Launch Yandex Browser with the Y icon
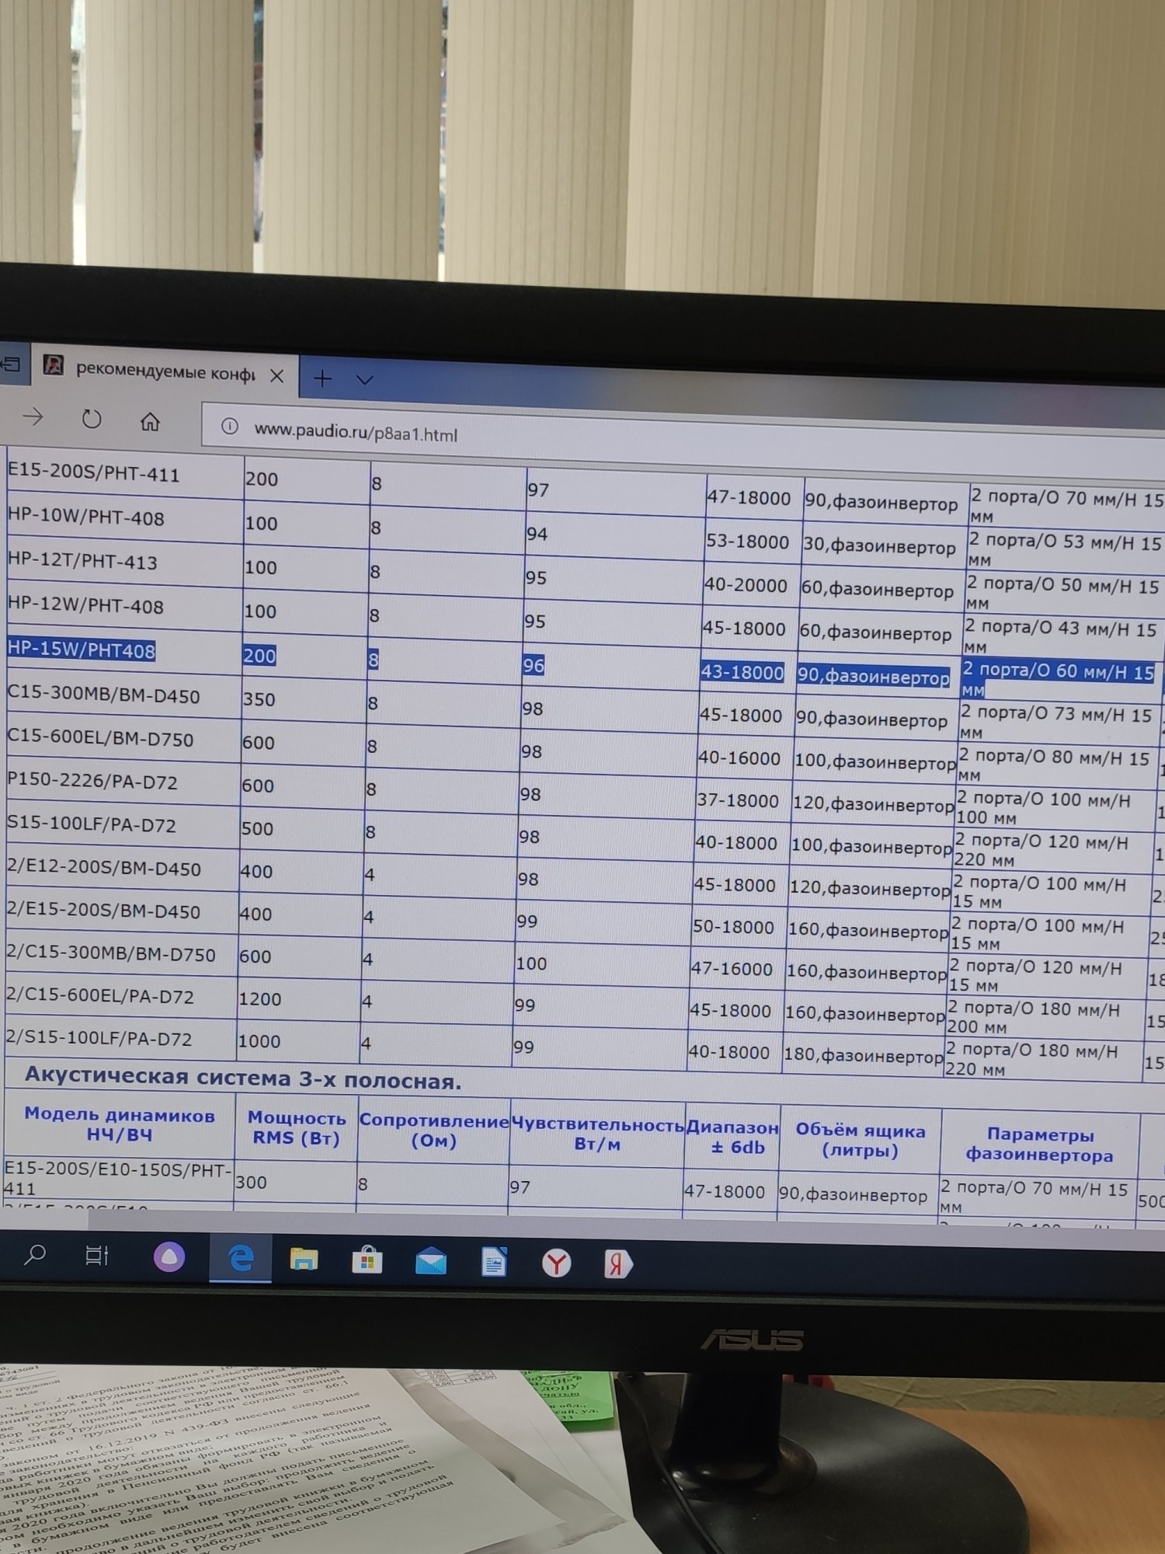Viewport: 1165px width, 1554px height. point(556,1264)
